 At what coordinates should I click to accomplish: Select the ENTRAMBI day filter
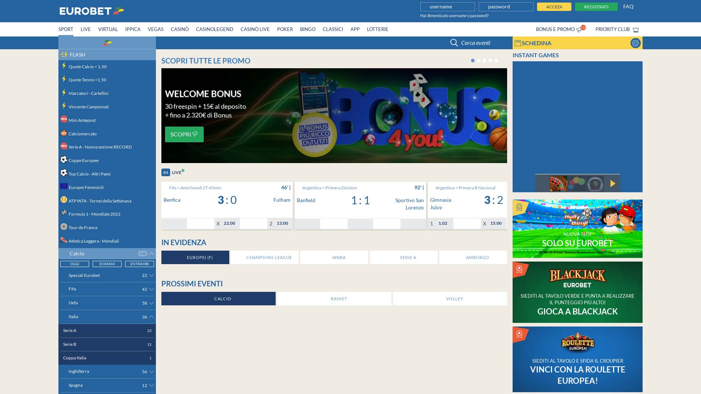(x=139, y=264)
